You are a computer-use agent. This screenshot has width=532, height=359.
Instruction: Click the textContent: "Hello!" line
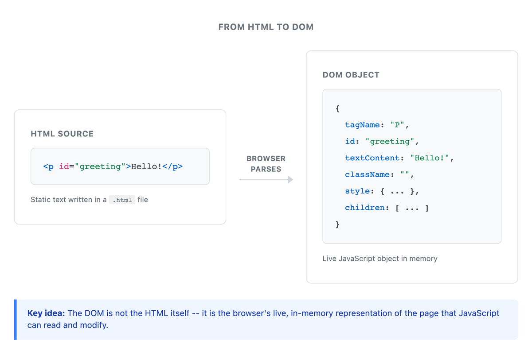click(x=399, y=158)
